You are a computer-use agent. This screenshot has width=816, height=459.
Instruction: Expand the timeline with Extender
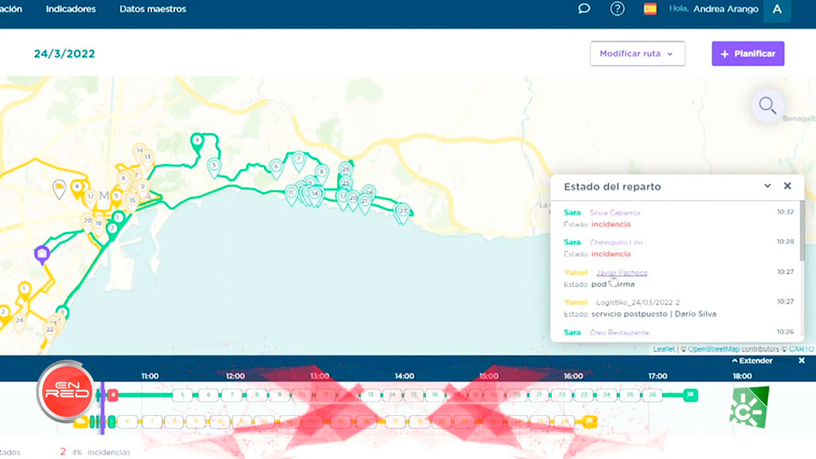point(751,361)
